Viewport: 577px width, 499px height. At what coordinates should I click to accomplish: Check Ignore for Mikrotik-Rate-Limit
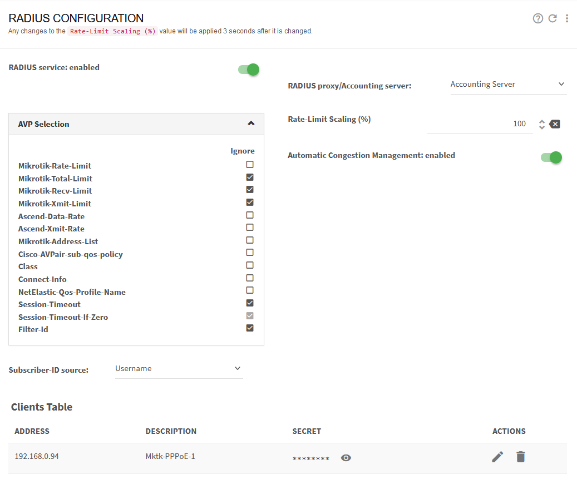point(249,164)
